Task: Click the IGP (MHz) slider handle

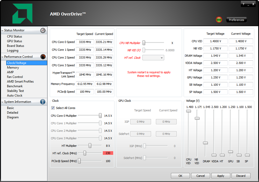Action: (x=145, y=146)
